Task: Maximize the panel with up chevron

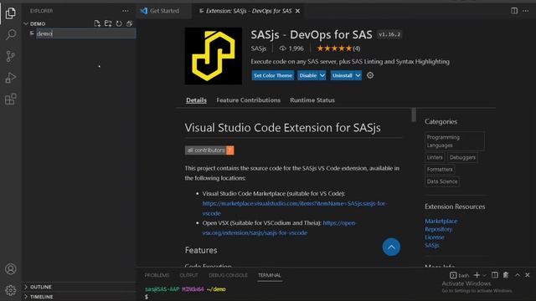Action: [518, 275]
